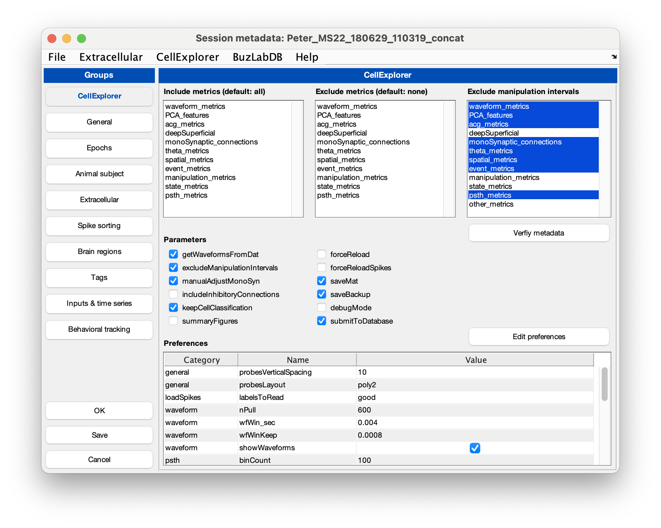Open the CellExplorer menu in menu bar
Viewport: 661px width, 528px height.
(x=188, y=57)
